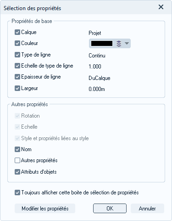Disable Toujours afficher cette boite checkbox
The image size is (172, 221).
[x=17, y=193]
